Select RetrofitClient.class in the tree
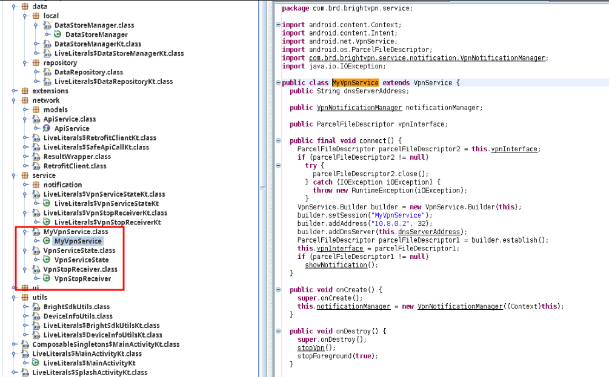The width and height of the screenshot is (609, 377). pos(75,166)
